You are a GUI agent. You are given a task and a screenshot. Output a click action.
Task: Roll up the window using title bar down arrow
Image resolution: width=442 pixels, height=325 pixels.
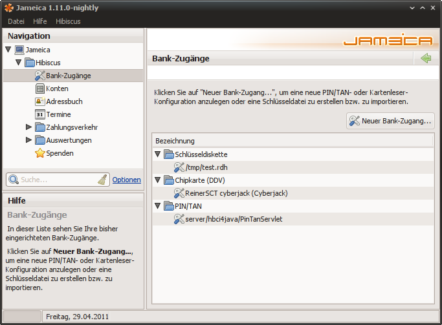coord(412,8)
